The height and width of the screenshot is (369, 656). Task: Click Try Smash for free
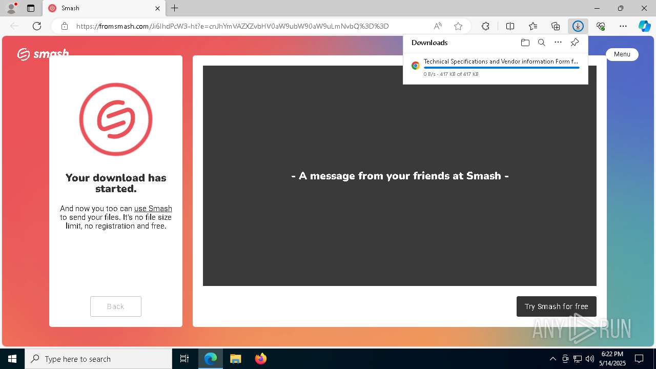tap(557, 306)
